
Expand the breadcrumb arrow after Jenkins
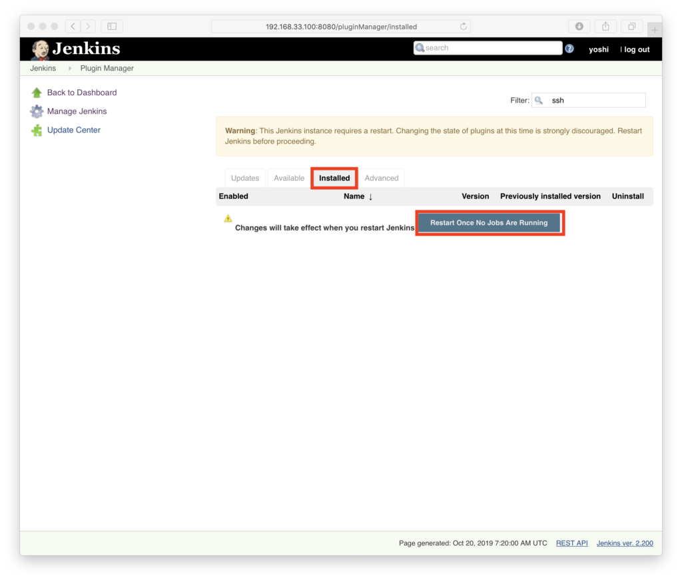(x=69, y=69)
